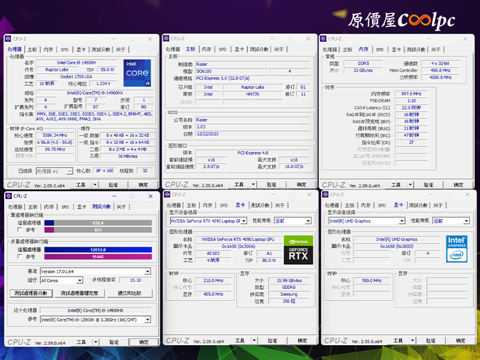Click the GPU code name AD103 value
The image size is (480, 360).
(213, 253)
